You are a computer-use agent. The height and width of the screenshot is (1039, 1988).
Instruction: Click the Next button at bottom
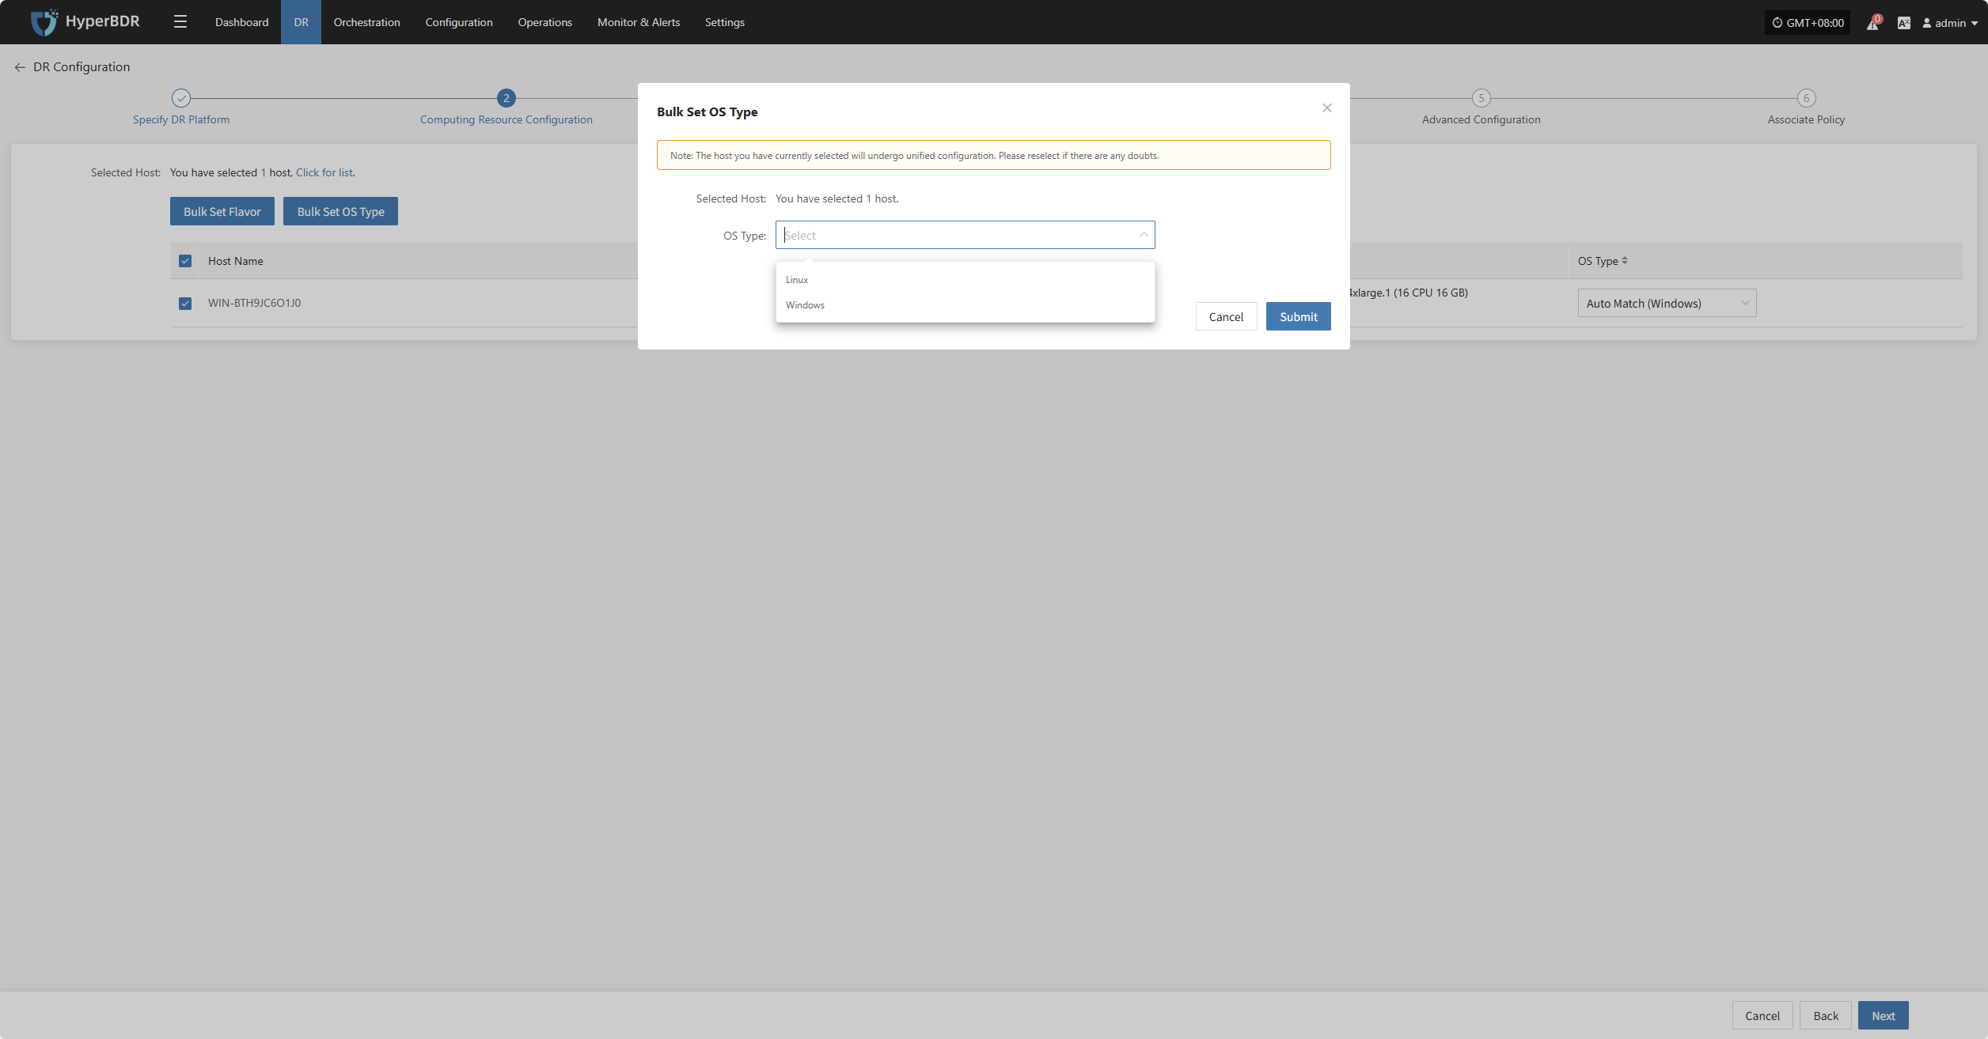[x=1883, y=1016]
